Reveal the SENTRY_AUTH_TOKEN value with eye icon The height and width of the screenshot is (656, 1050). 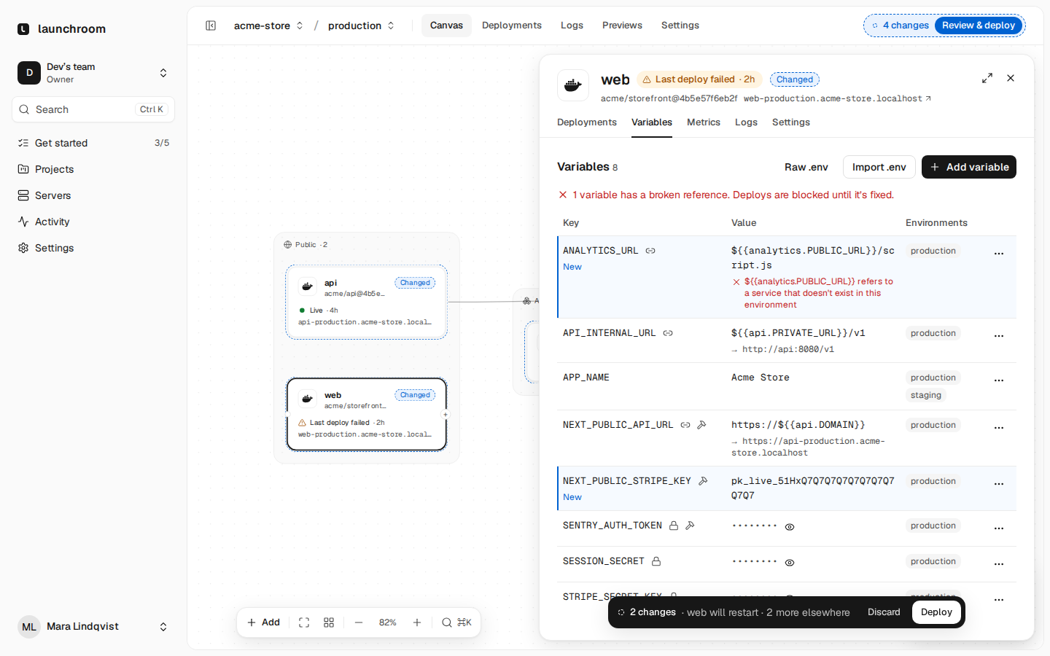(x=790, y=527)
